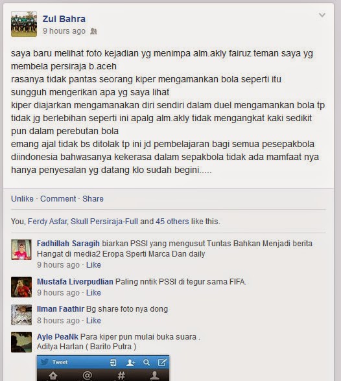Click the friends audience icon beside timestamp

93,31
